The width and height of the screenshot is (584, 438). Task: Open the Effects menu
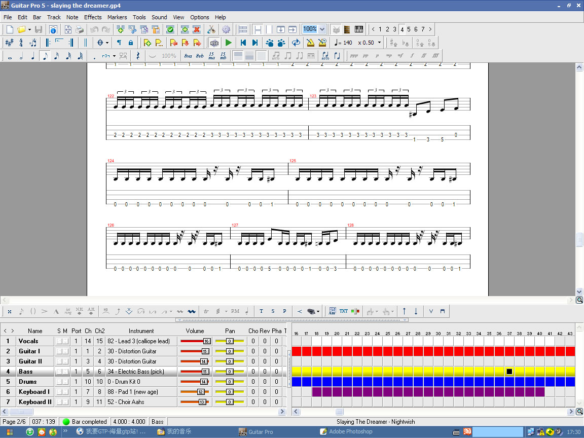(93, 17)
